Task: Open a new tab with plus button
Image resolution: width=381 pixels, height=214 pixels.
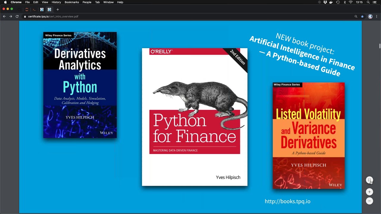Action: coord(58,10)
